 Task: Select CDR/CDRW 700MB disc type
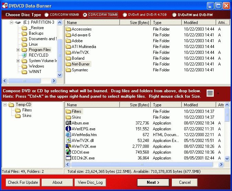85,15
